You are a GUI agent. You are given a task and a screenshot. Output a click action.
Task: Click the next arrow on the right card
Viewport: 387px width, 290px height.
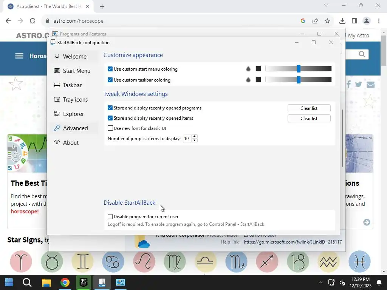(367, 222)
